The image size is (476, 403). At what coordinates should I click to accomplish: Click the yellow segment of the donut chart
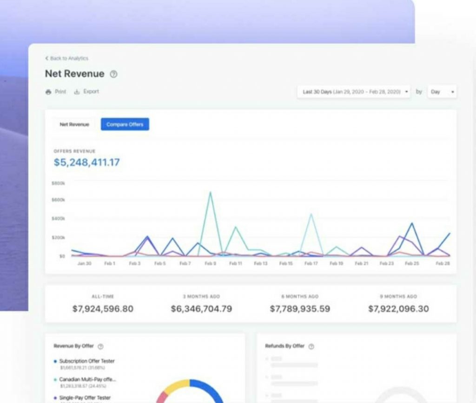[x=176, y=385]
